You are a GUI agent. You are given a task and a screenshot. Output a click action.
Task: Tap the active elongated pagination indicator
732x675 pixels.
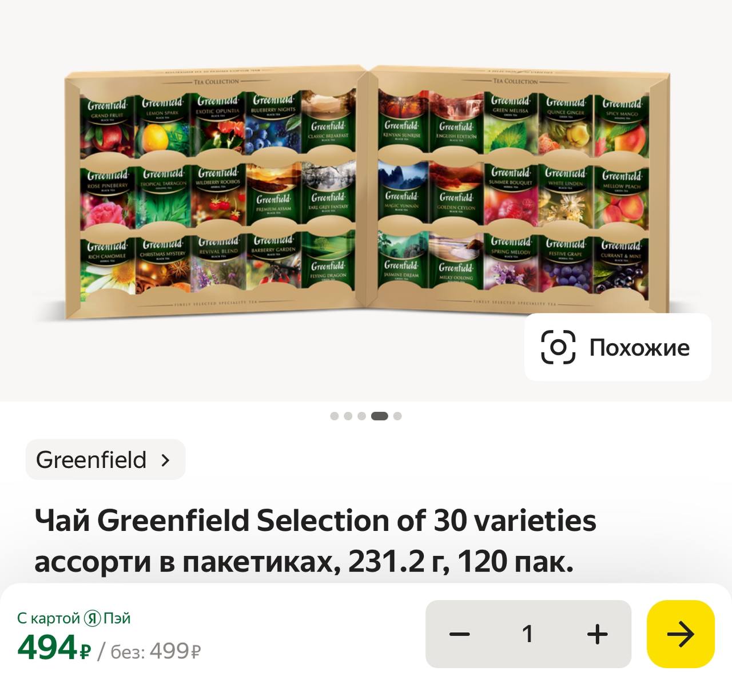click(x=379, y=416)
